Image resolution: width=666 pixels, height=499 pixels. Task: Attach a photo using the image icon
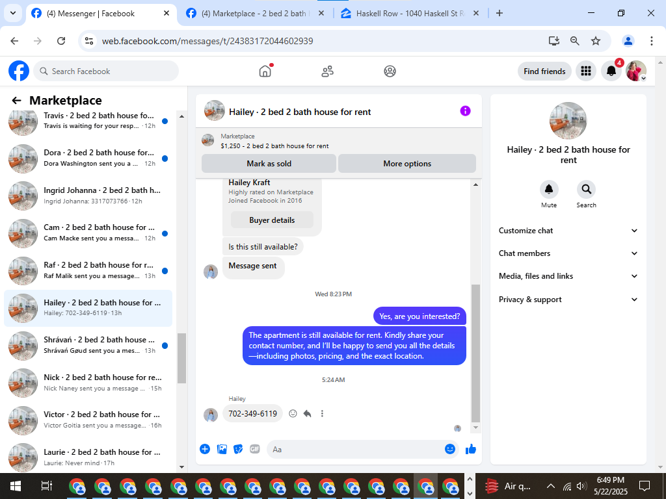222,449
